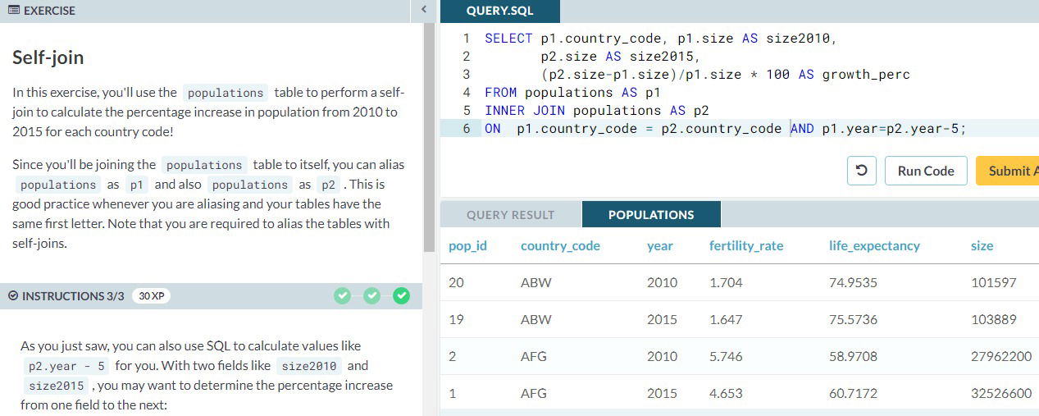Click the reset code circular arrow icon

[x=860, y=171]
